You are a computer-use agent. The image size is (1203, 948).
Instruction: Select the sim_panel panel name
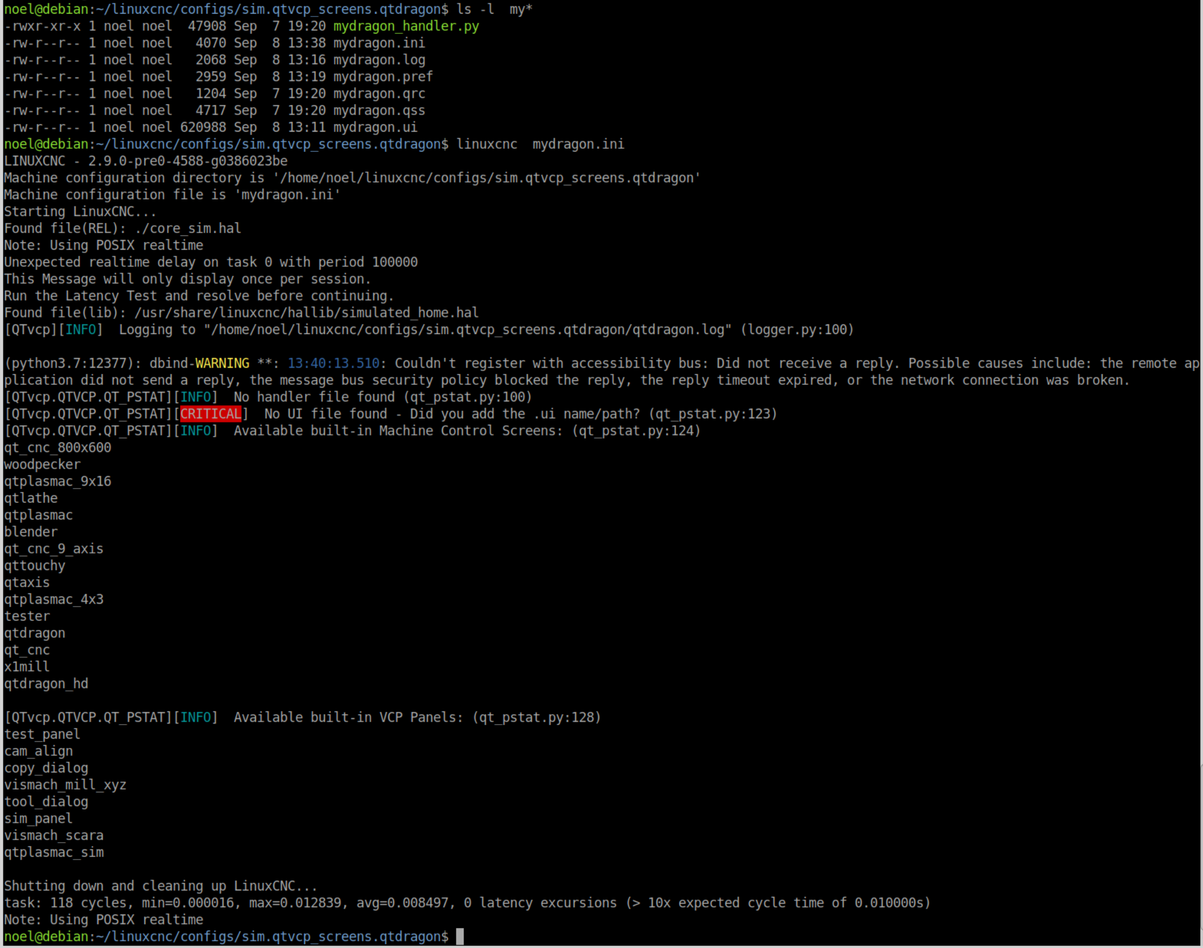coord(38,819)
